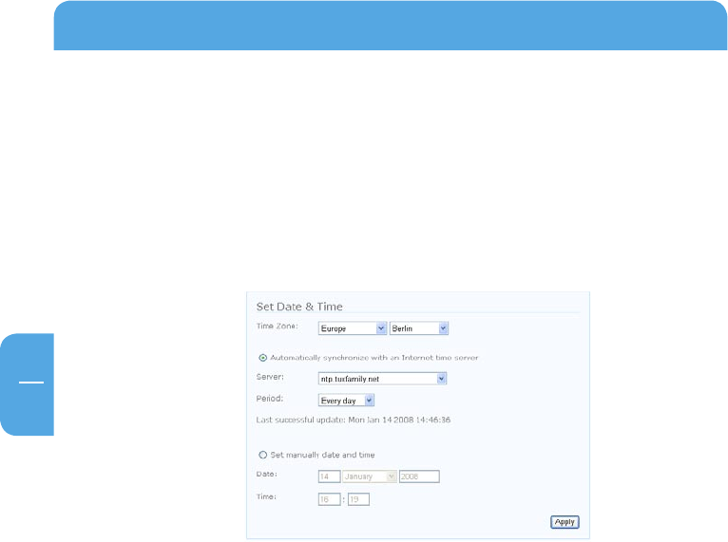Click the hour field showing 16
This screenshot has height=542, width=728.
click(329, 499)
